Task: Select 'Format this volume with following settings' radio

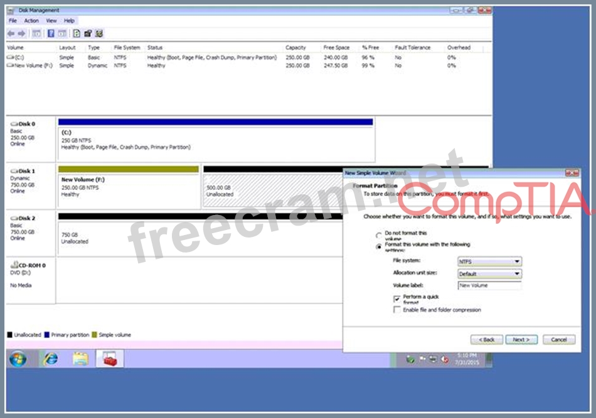Action: (x=378, y=247)
